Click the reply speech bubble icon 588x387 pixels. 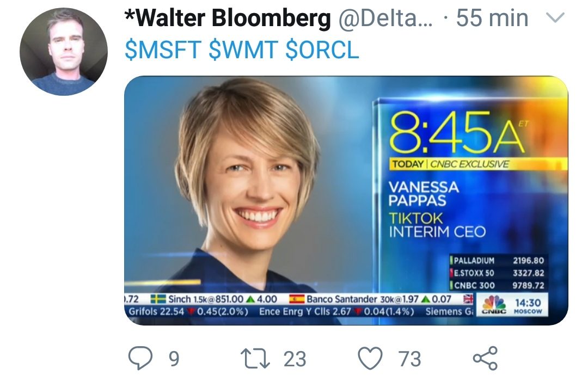[x=140, y=359]
